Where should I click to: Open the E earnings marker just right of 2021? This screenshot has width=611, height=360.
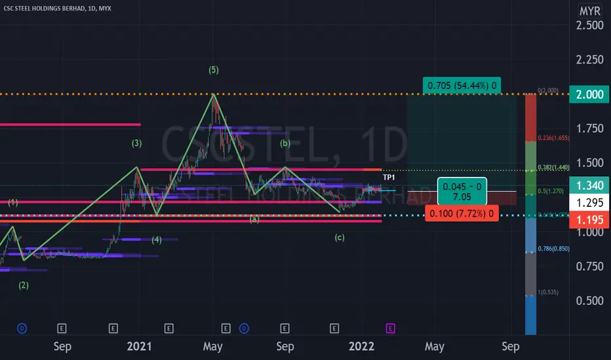[x=168, y=329]
